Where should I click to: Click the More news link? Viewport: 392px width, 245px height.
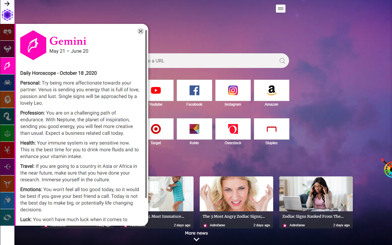(x=196, y=233)
